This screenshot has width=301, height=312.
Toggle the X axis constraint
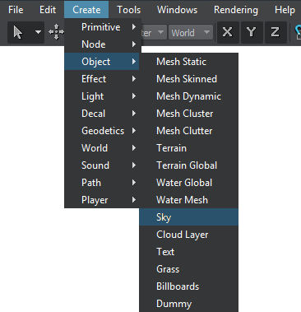(x=228, y=32)
